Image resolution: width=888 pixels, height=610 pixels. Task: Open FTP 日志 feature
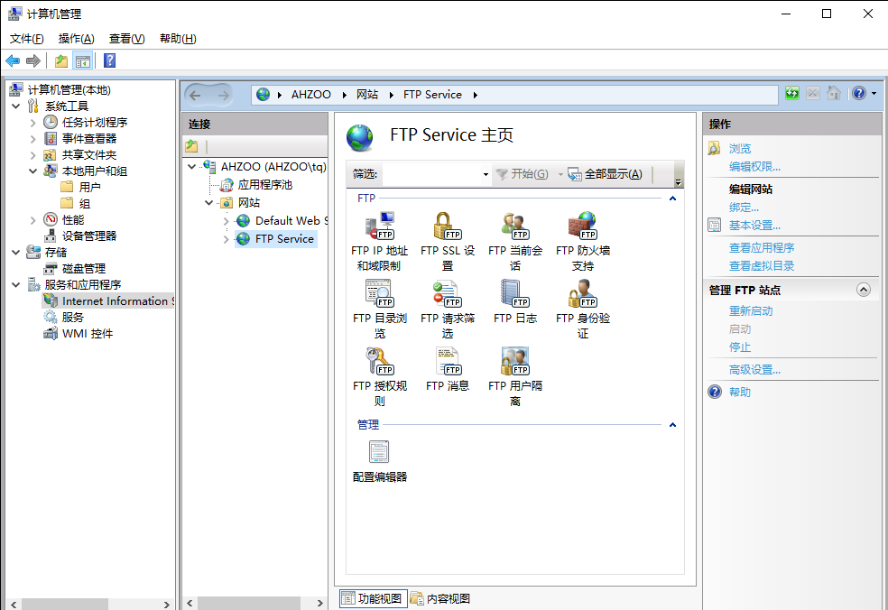click(x=514, y=302)
